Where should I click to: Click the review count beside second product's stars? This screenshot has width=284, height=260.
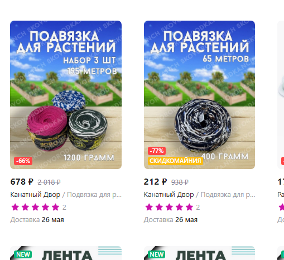[198, 208]
